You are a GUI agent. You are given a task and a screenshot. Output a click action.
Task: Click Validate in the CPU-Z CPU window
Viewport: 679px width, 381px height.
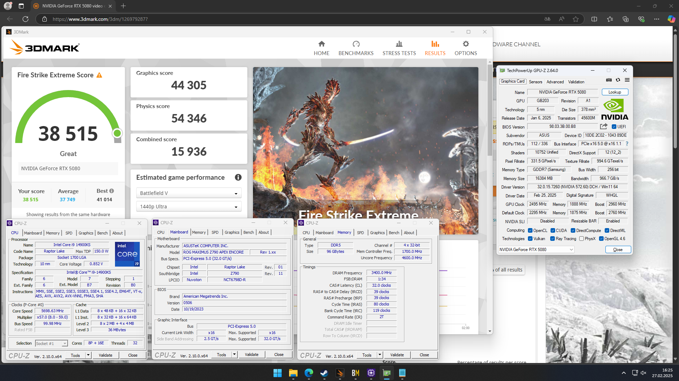[105, 355]
